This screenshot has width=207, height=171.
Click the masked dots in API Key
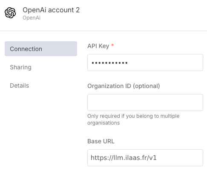(109, 63)
